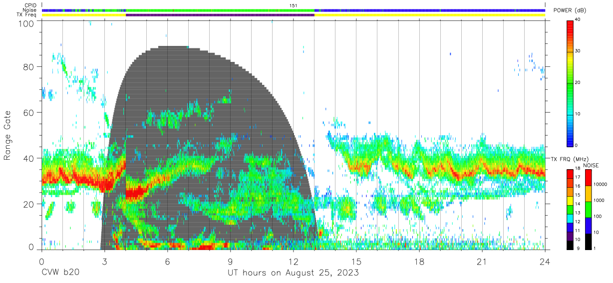Click the 9 UT hour tick label

230,261
